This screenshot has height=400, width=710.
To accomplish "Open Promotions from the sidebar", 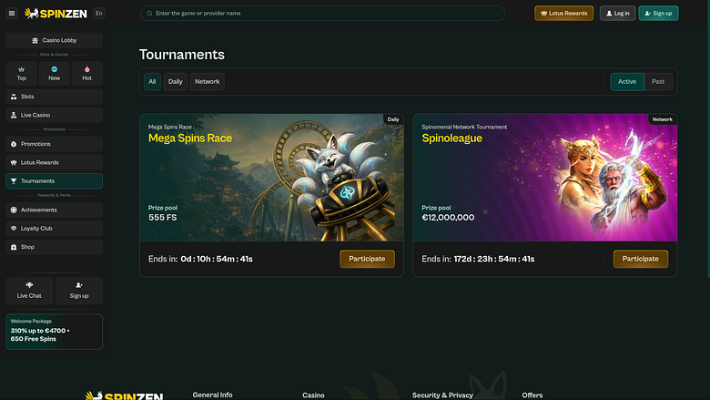I will pyautogui.click(x=55, y=144).
